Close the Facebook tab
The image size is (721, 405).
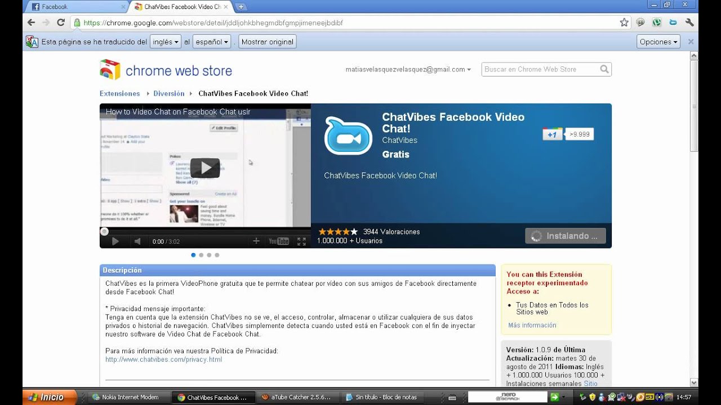tap(123, 7)
